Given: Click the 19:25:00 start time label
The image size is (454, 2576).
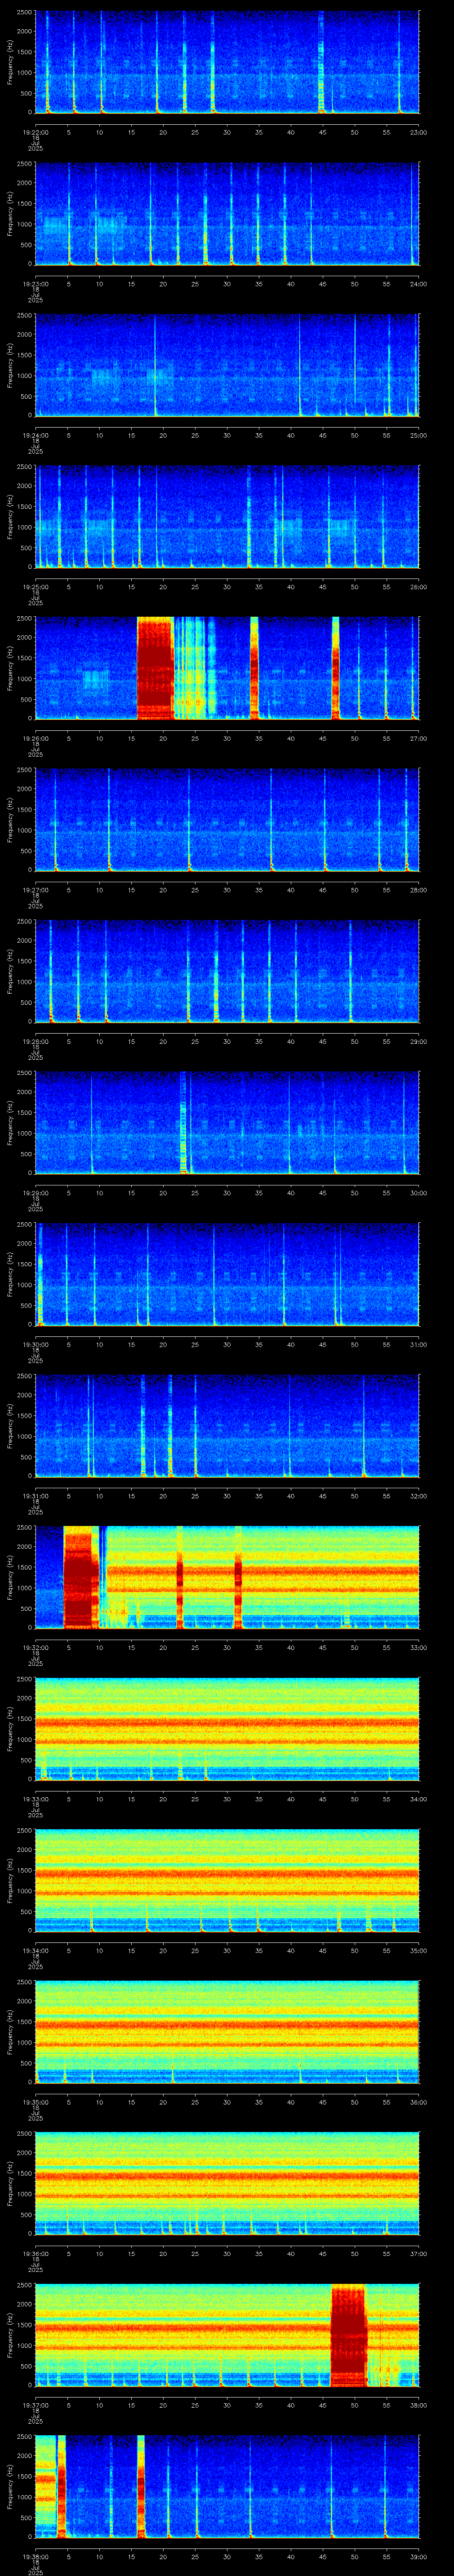Looking at the screenshot, I should (35, 587).
